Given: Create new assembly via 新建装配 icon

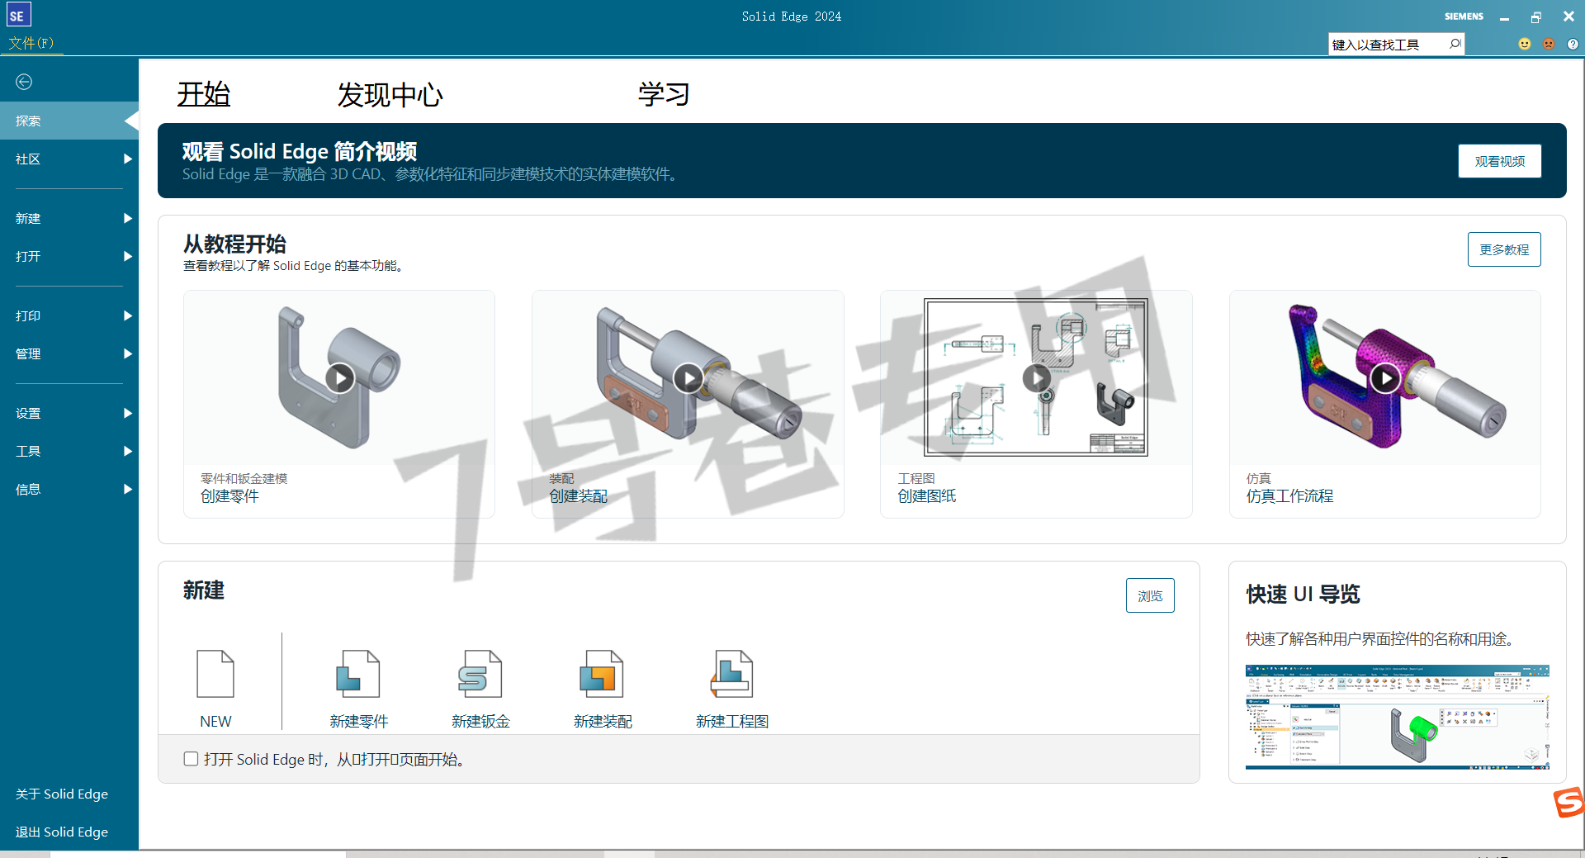Looking at the screenshot, I should tap(602, 674).
